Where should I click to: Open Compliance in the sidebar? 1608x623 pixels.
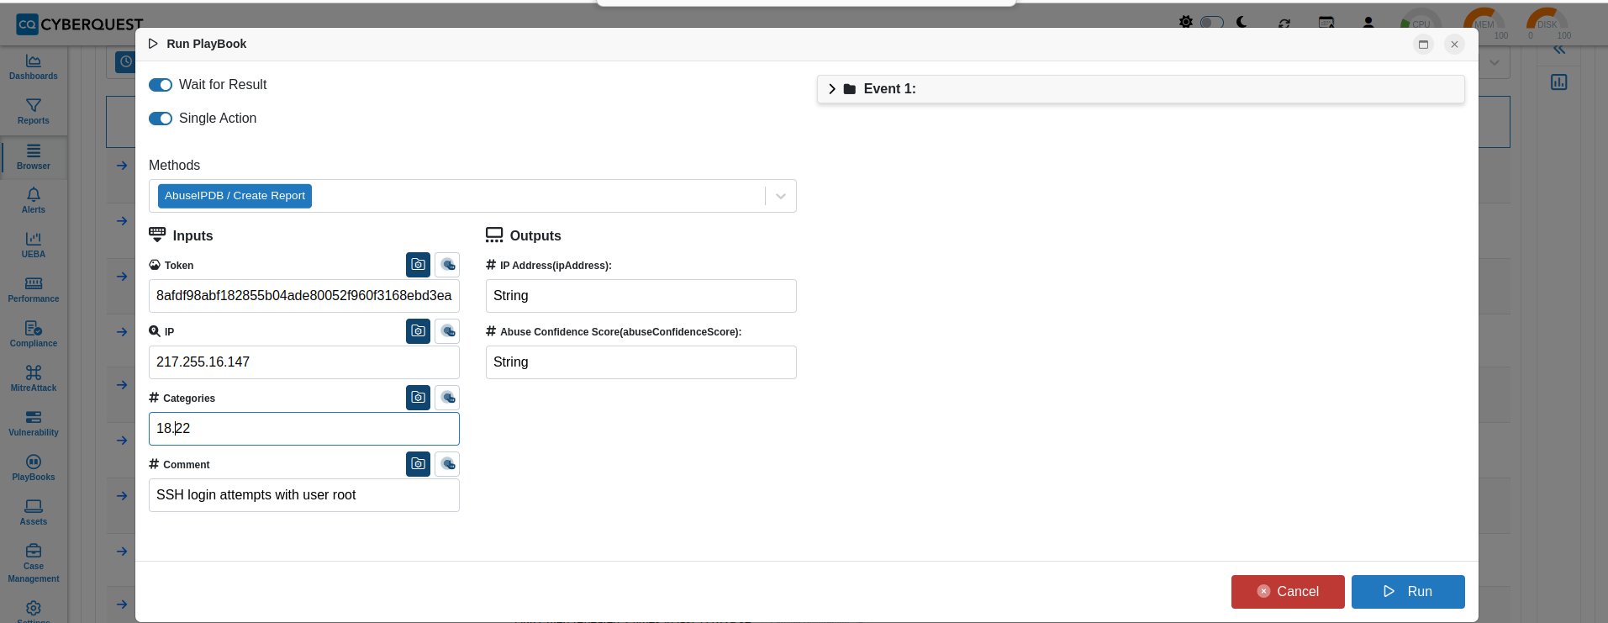(34, 335)
